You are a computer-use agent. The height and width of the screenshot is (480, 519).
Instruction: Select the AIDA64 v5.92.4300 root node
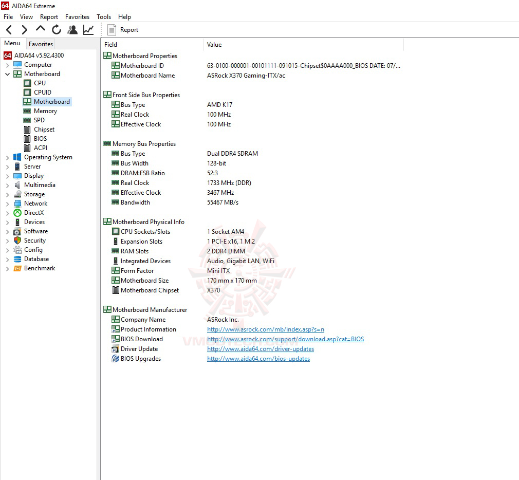[x=39, y=56]
